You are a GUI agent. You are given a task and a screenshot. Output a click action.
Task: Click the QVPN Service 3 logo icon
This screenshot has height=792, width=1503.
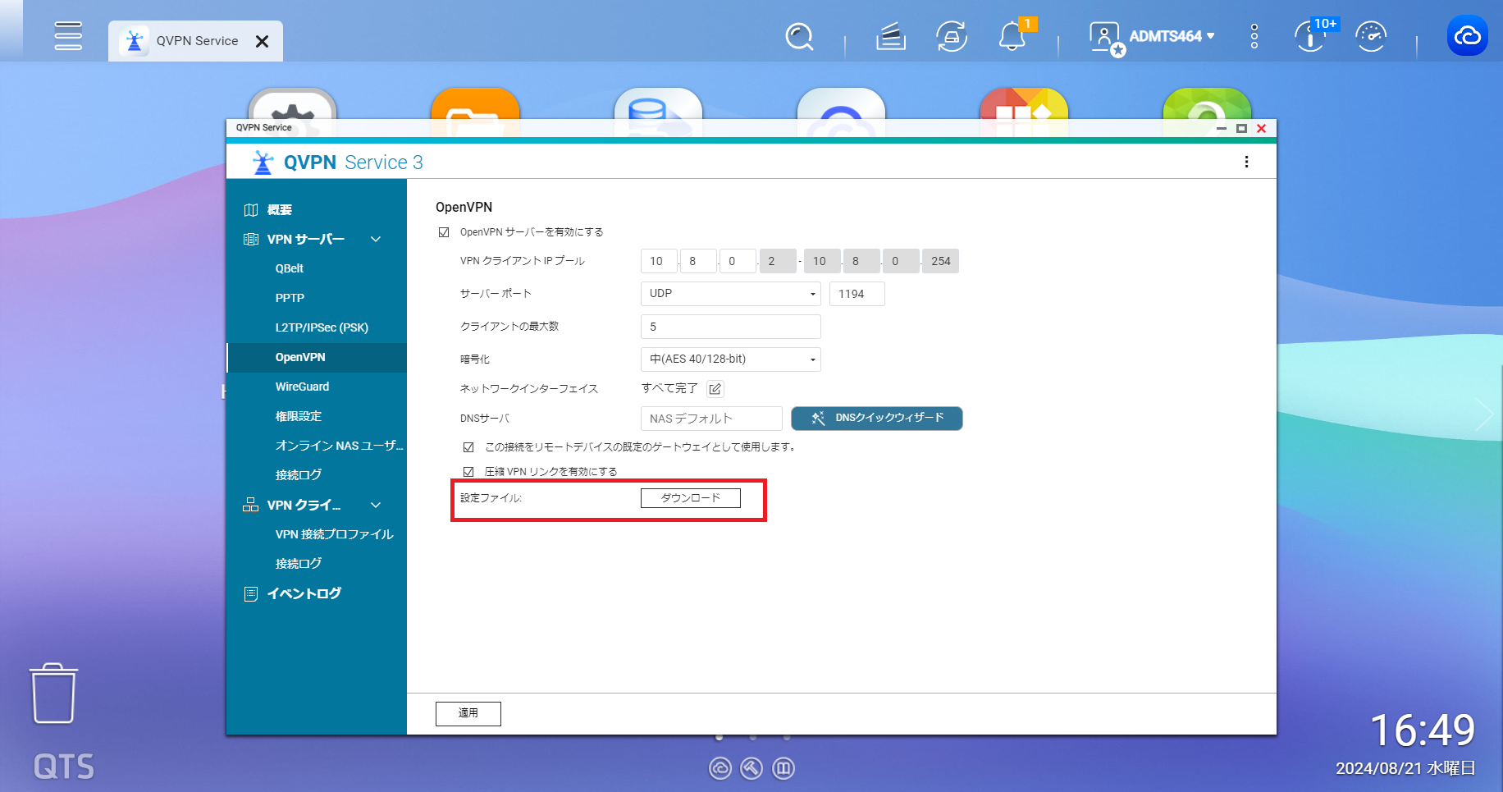click(x=263, y=163)
